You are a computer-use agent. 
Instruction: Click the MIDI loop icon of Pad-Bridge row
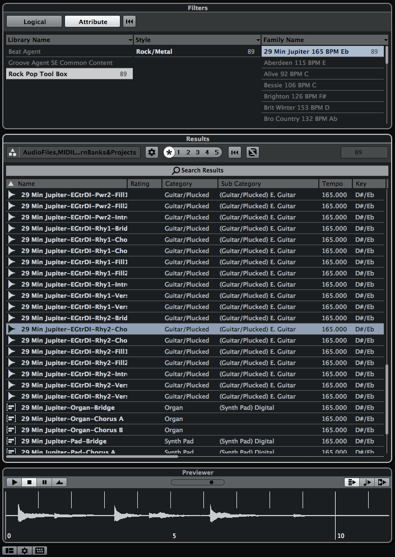(x=11, y=441)
